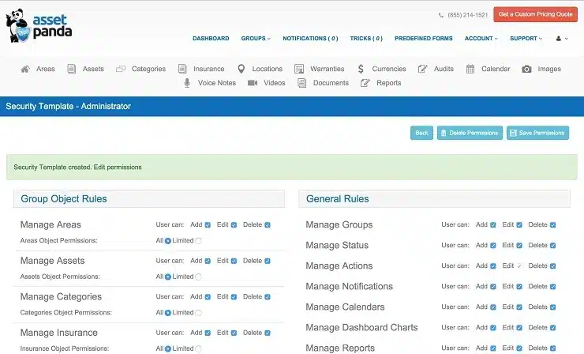This screenshot has height=354, width=584.
Task: Open Calendar using its calendar icon
Action: 470,69
